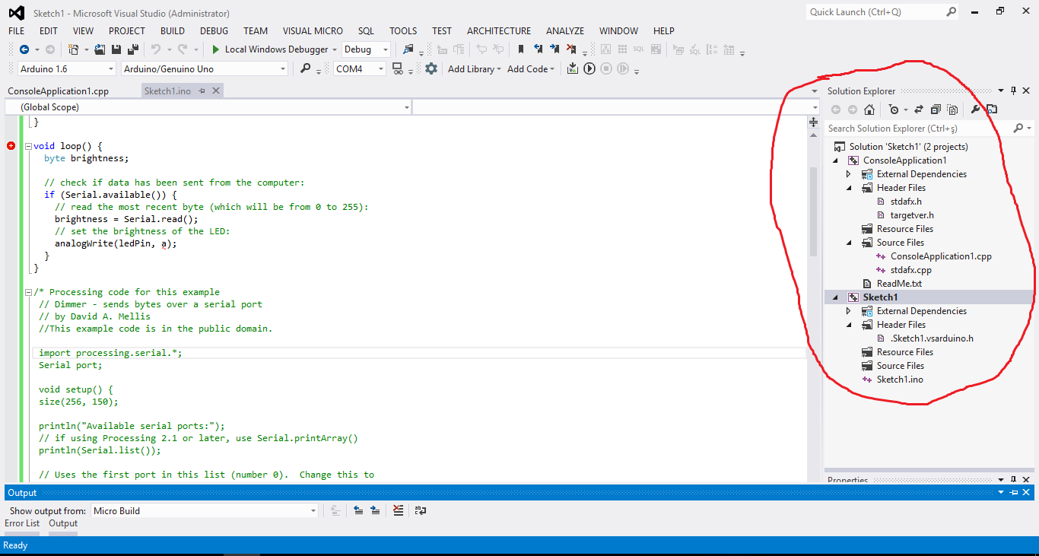The image size is (1039, 556).
Task: Clear all bookmarks icon
Action: pos(571,49)
